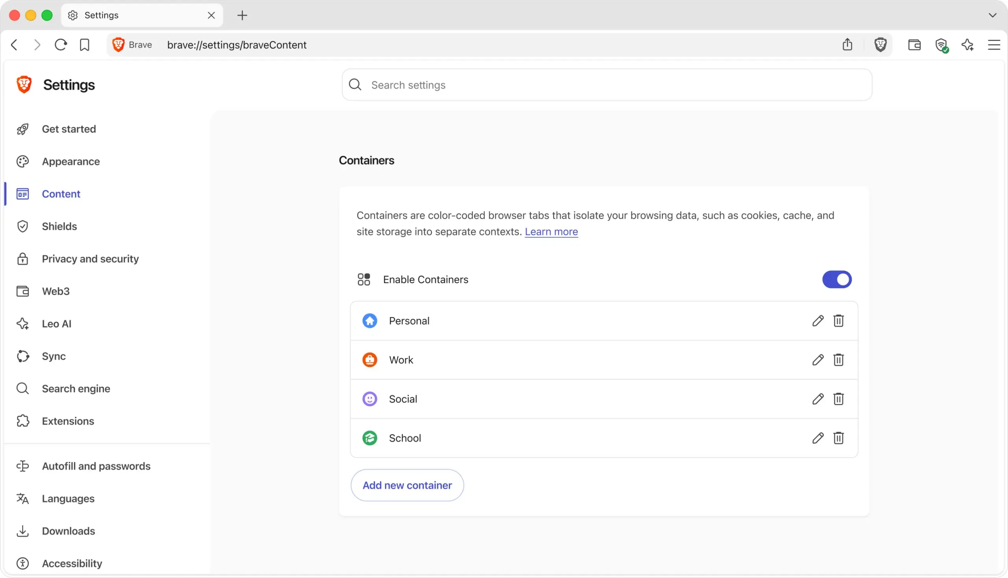Click the purple Social container smiley icon
The image size is (1008, 578).
click(369, 399)
